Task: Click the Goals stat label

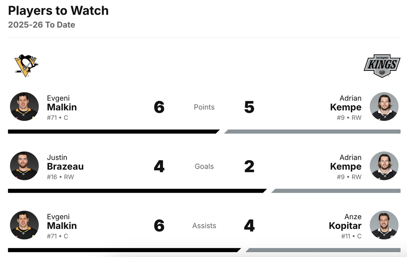Action: [x=204, y=166]
